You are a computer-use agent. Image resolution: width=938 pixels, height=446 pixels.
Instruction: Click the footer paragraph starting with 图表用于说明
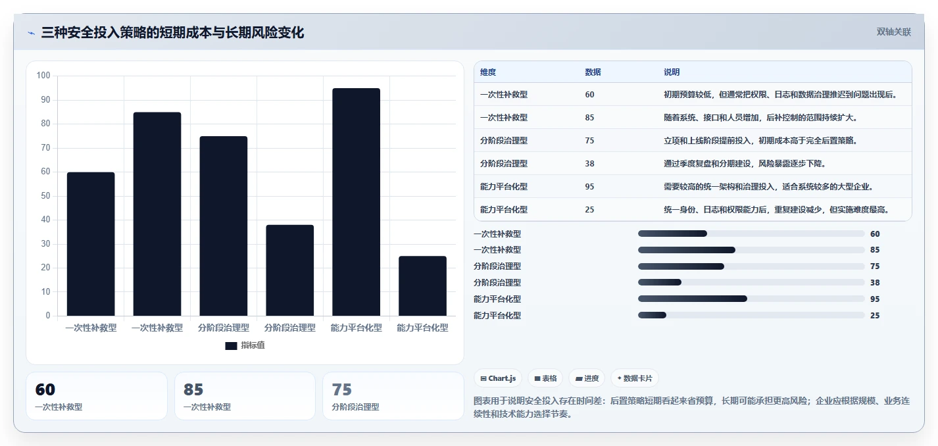[x=691, y=408]
